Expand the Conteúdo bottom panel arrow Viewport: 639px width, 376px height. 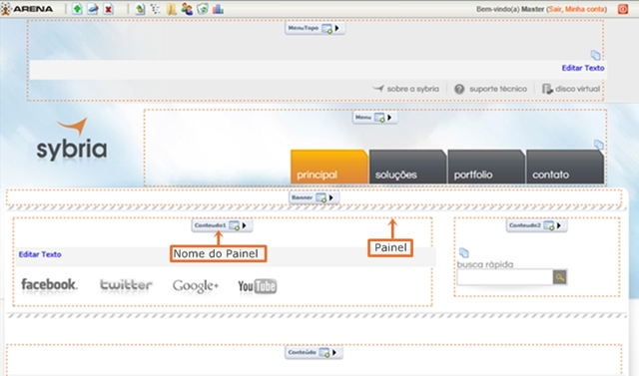coord(334,352)
